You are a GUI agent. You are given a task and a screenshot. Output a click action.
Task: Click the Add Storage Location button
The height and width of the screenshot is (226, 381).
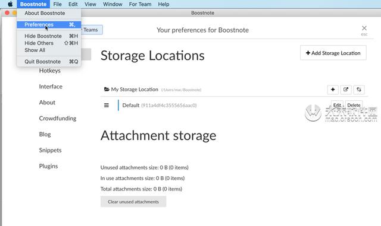coord(333,53)
